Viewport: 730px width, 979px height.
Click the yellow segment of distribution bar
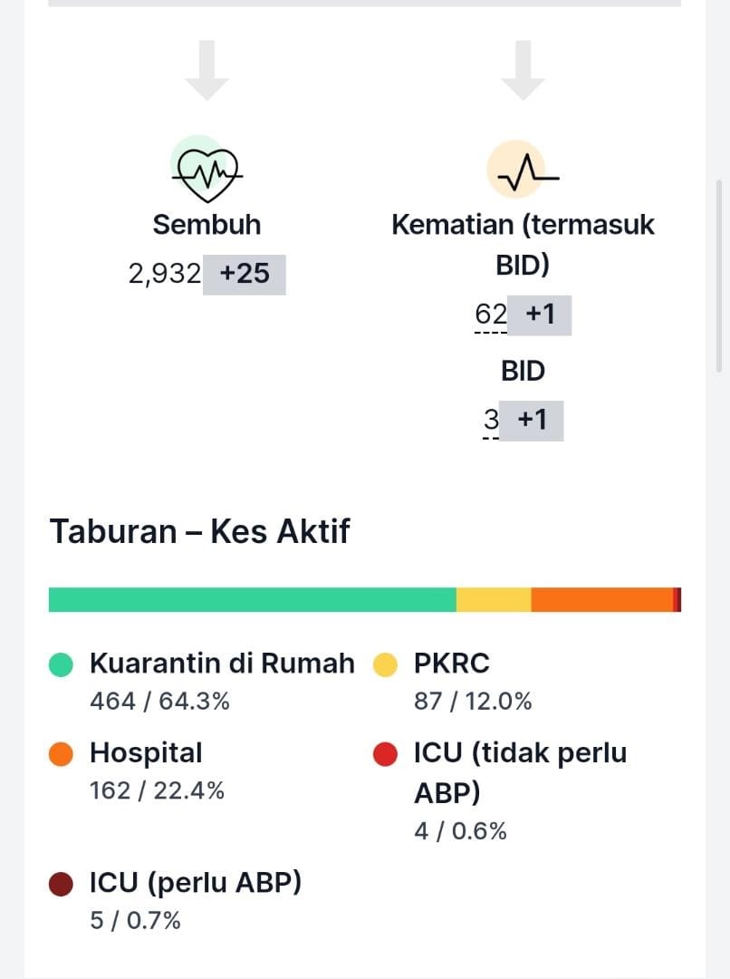pos(494,599)
